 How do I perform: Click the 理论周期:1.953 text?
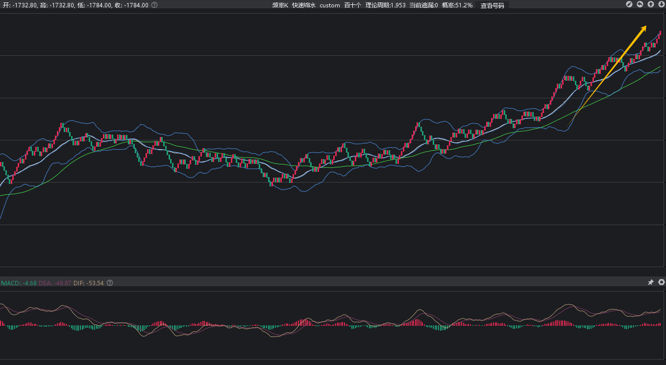click(386, 5)
